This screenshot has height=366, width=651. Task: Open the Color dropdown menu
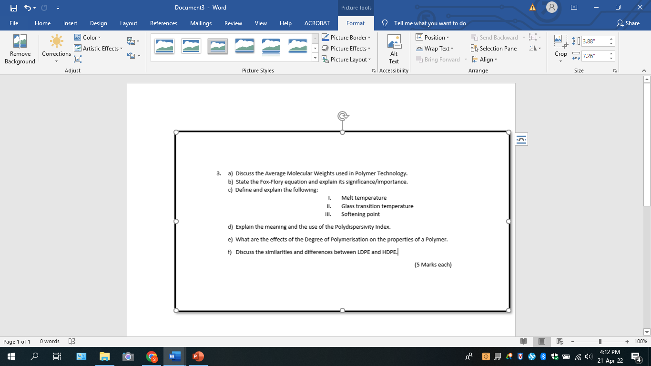pos(89,37)
